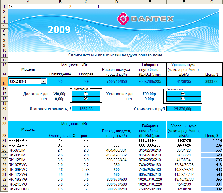
Task: Click the 750/710/650 airflow cell
Action: [117, 81]
